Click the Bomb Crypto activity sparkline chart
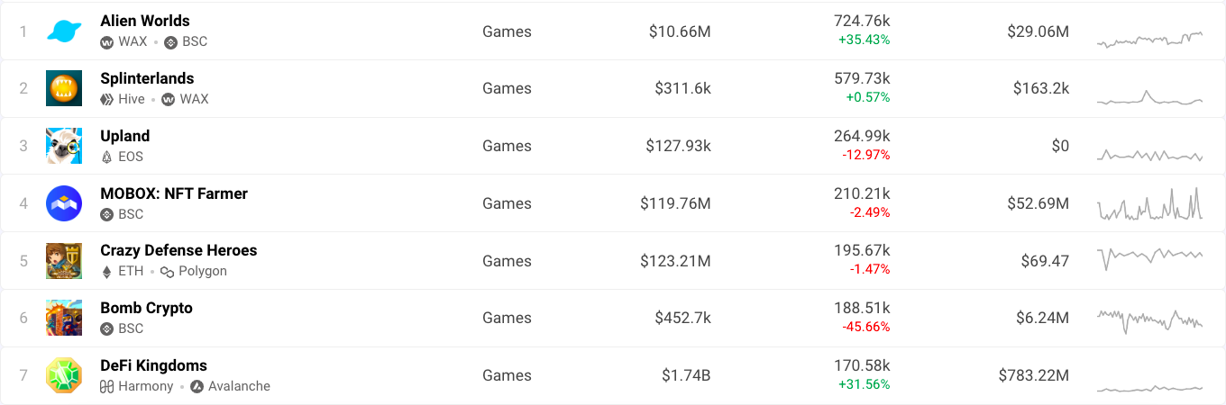 [1149, 319]
